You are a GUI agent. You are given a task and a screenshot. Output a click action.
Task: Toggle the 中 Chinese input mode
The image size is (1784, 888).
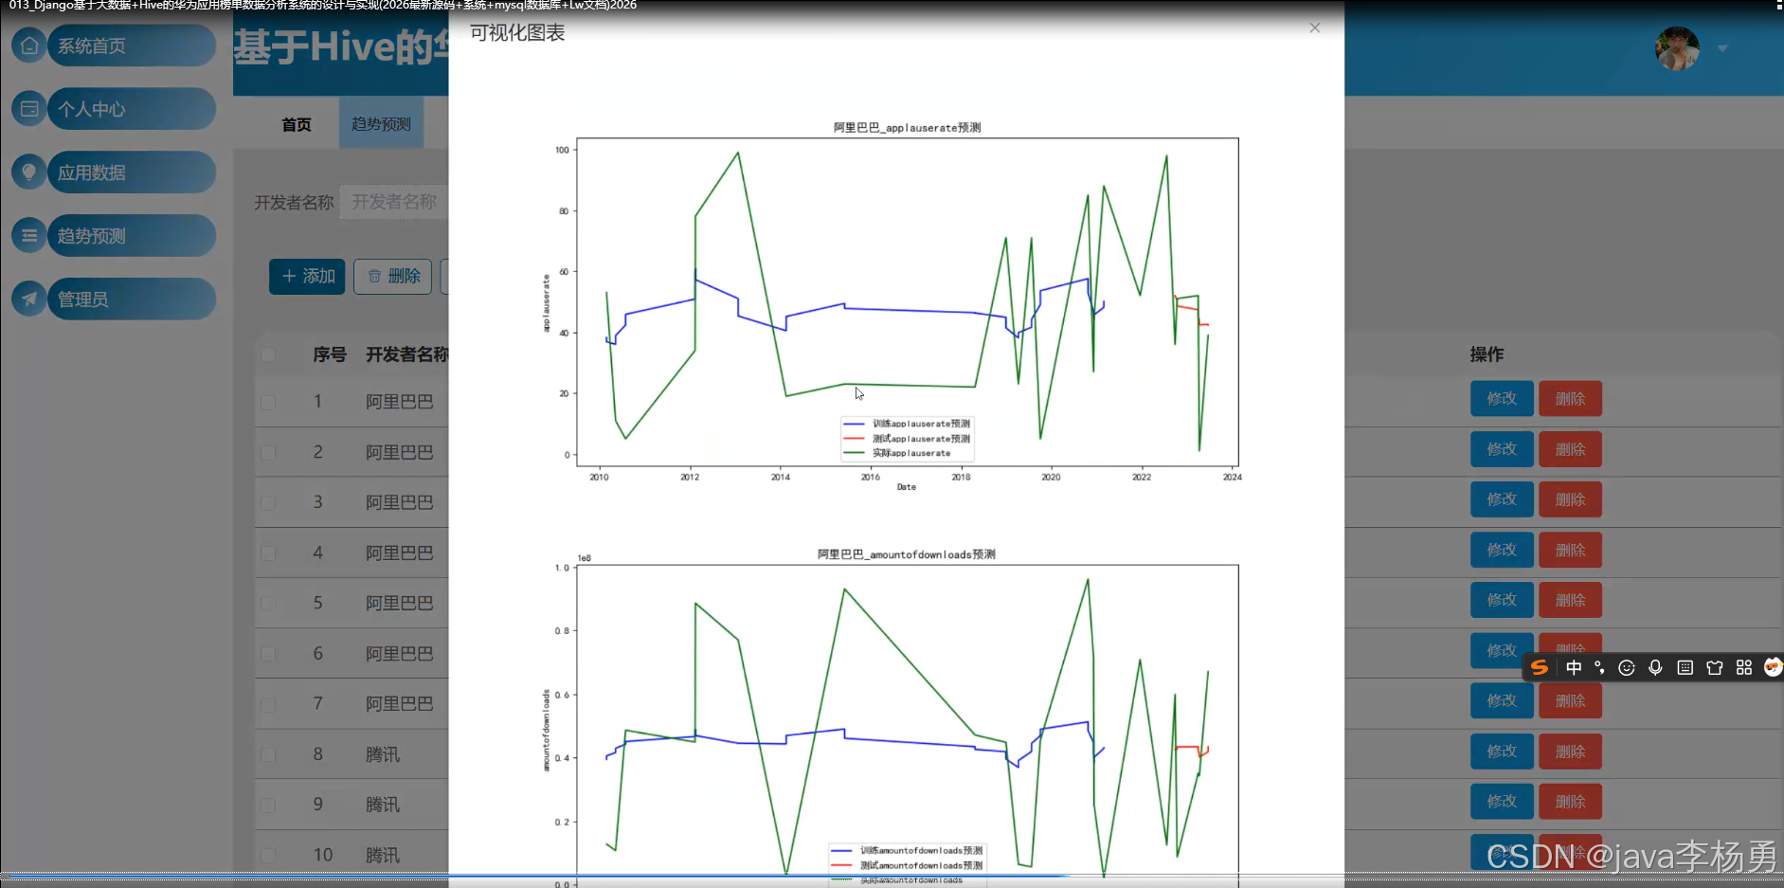click(x=1574, y=667)
